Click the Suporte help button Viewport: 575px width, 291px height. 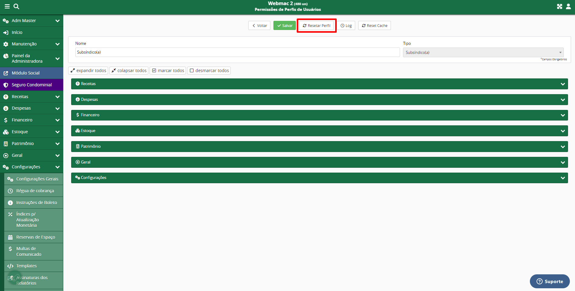(x=550, y=281)
